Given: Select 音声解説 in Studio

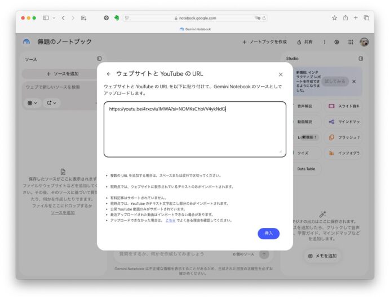Looking at the screenshot, I should tap(306, 106).
